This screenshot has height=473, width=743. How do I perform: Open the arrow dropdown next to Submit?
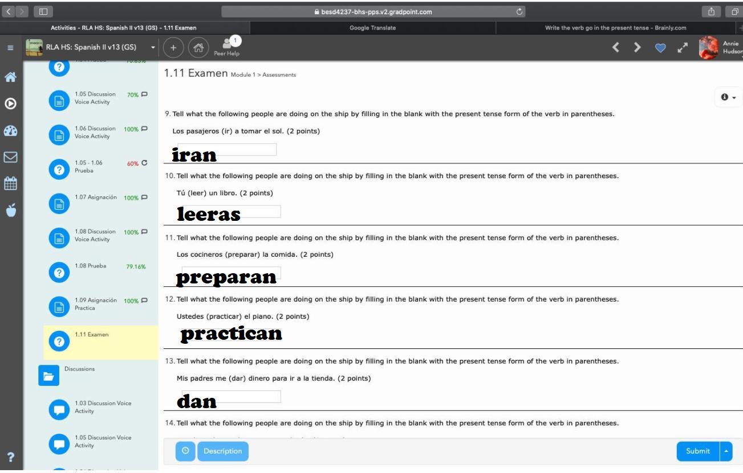click(x=726, y=451)
